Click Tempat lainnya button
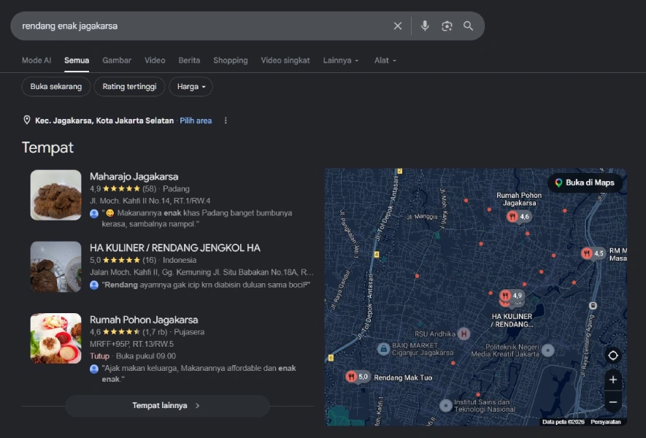Screen dimensions: 646x438 pos(167,405)
